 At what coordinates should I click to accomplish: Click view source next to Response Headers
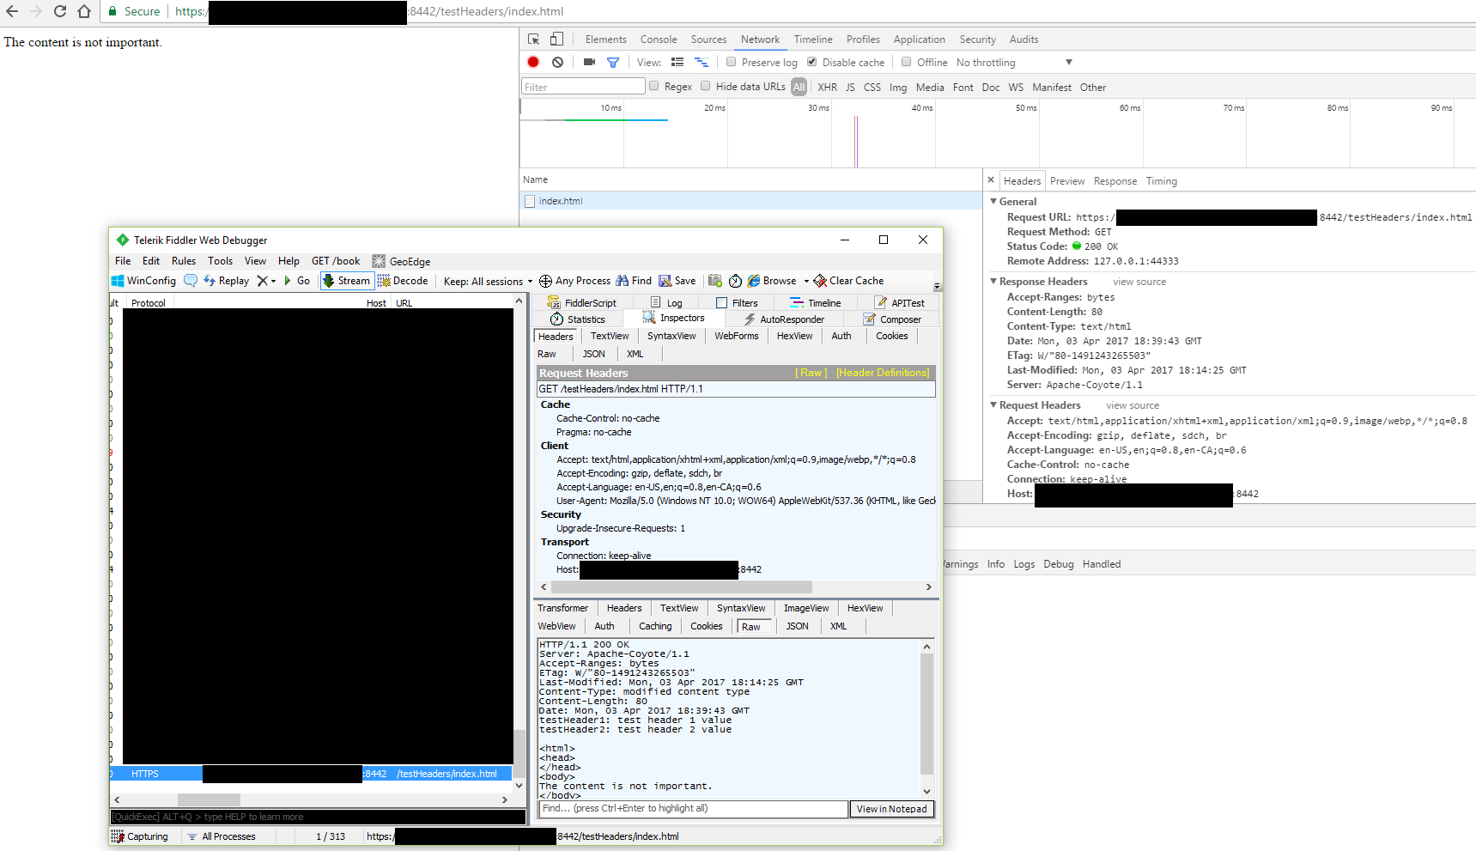[x=1139, y=282]
